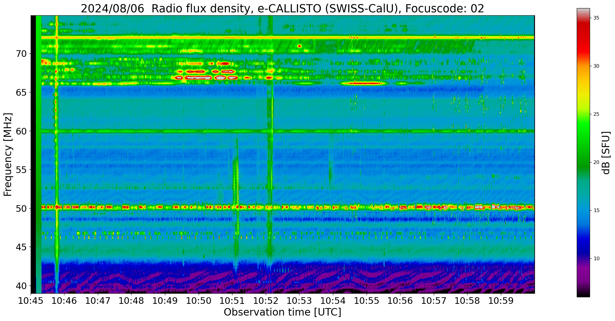Click the 50 MHz frequency tick label

tap(21, 208)
